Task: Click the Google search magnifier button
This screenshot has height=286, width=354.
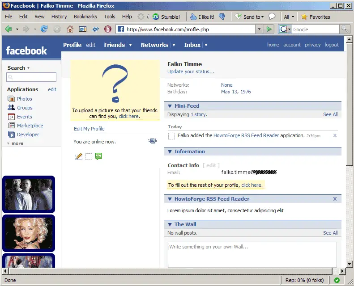Action: click(345, 29)
